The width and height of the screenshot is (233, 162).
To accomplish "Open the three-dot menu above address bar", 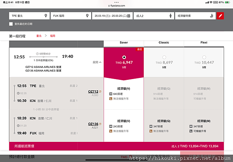I will [116, 2].
